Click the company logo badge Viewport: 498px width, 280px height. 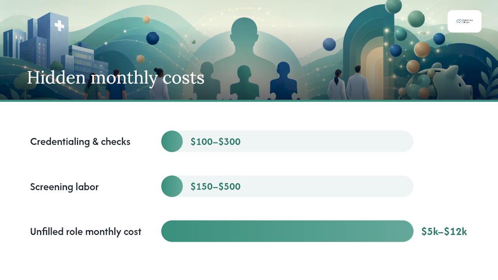[x=464, y=21]
